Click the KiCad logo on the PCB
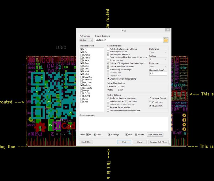 pos(64,125)
